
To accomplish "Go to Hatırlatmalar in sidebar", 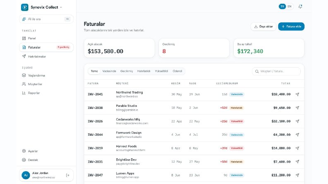I will 46,57.
